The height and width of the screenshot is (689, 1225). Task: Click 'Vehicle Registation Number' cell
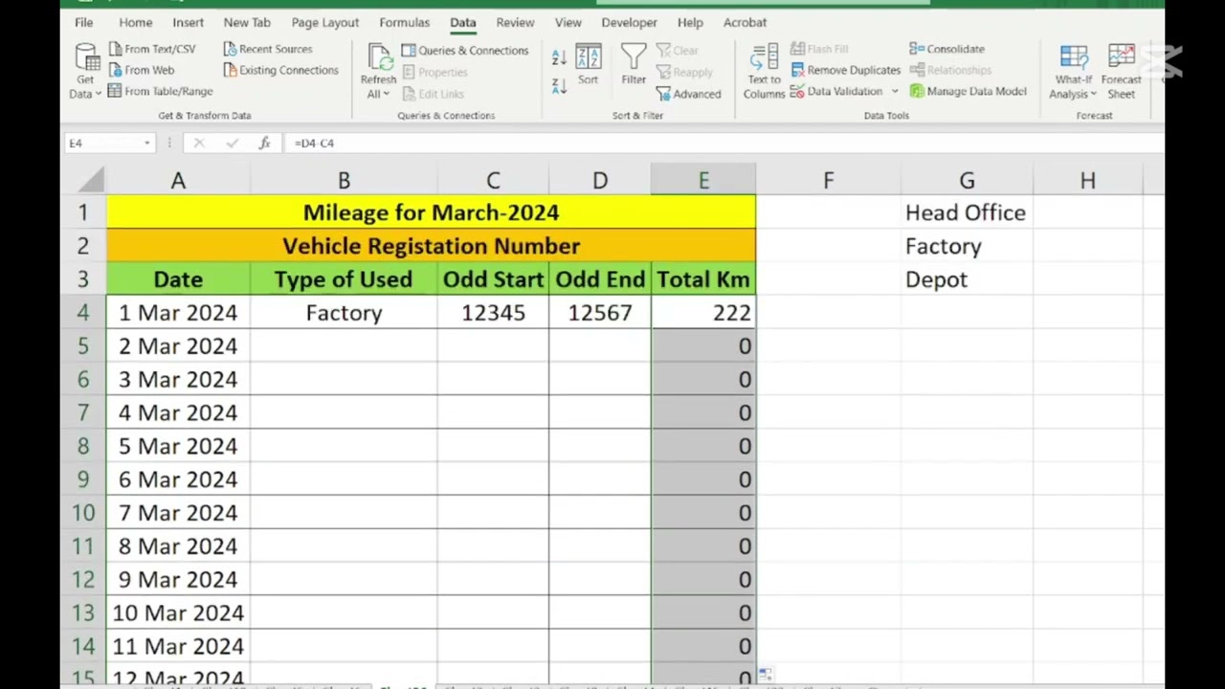click(431, 246)
